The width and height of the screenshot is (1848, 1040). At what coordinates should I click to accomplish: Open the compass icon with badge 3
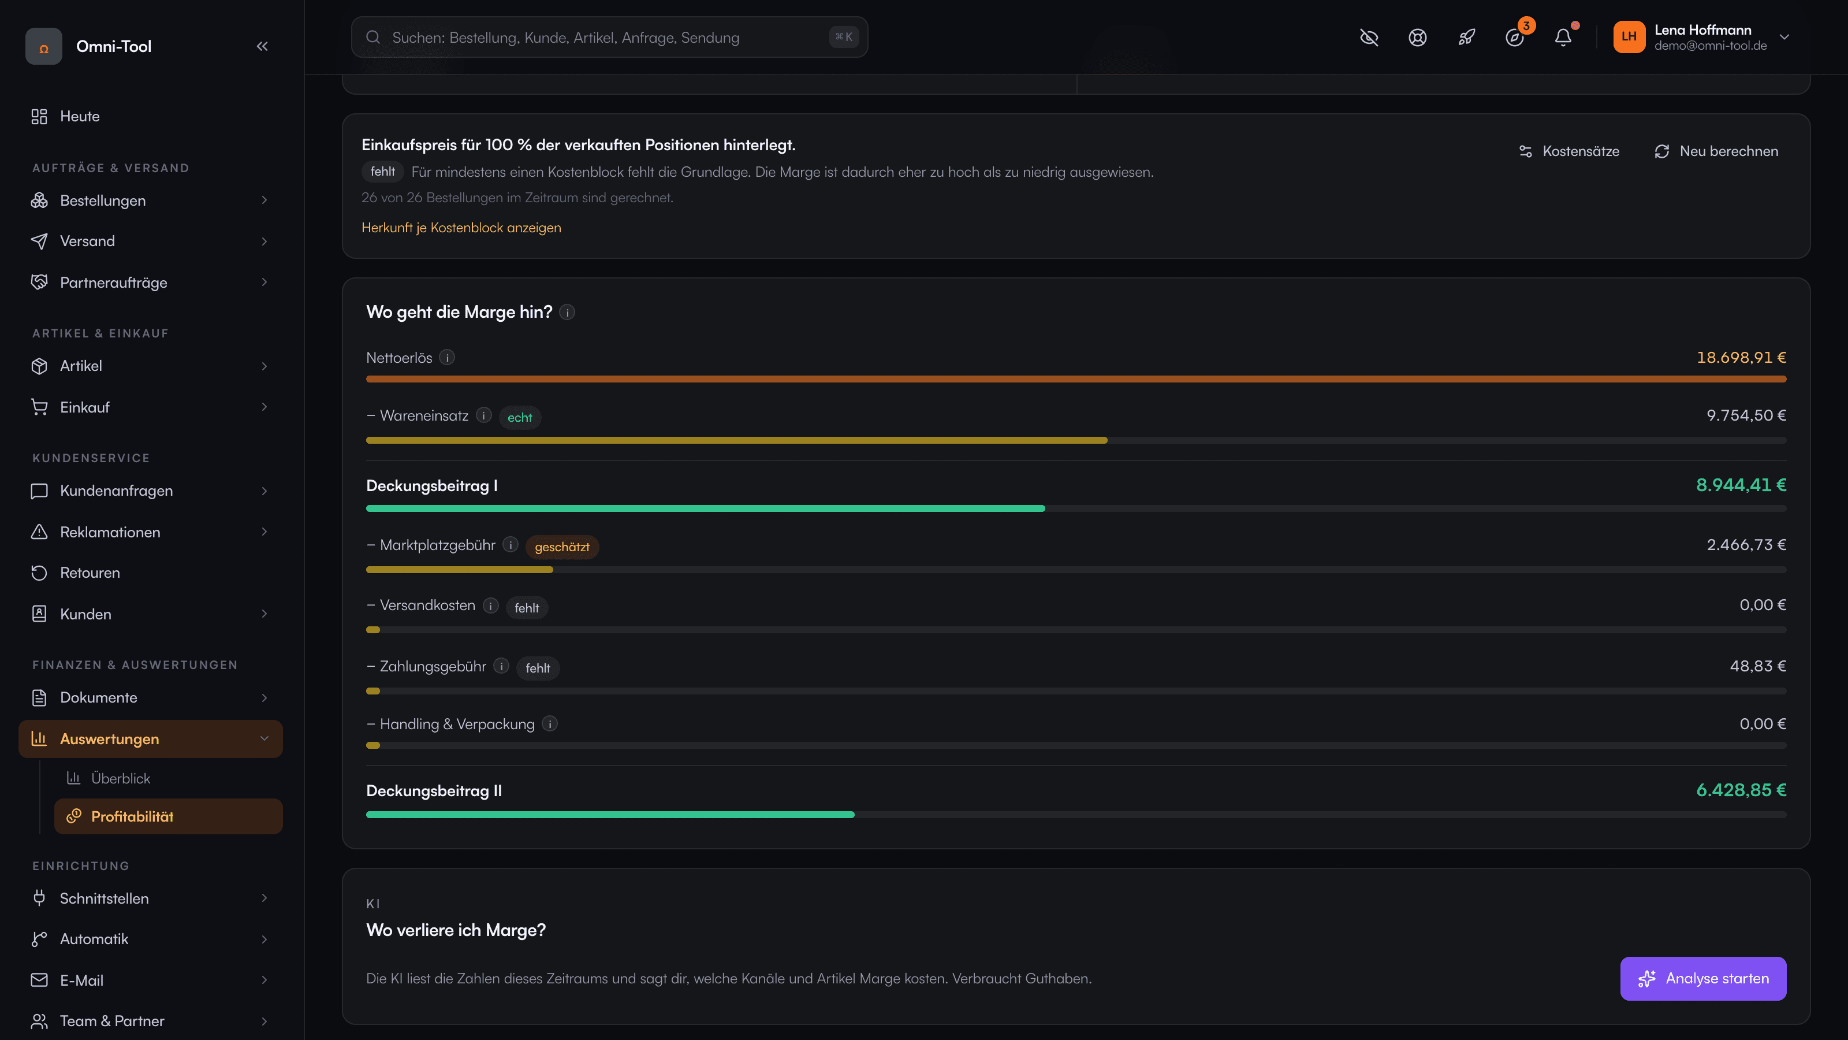(x=1514, y=38)
